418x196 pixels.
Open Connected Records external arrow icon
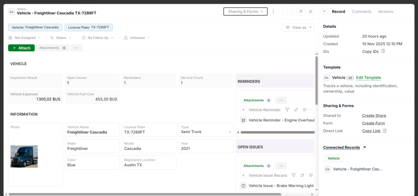click(x=365, y=147)
